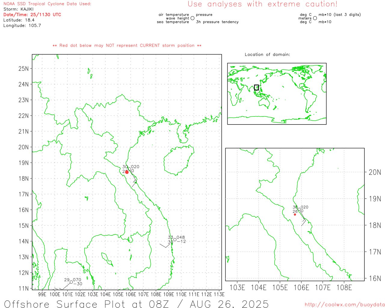Click the '29' air temperature reading

point(67,280)
